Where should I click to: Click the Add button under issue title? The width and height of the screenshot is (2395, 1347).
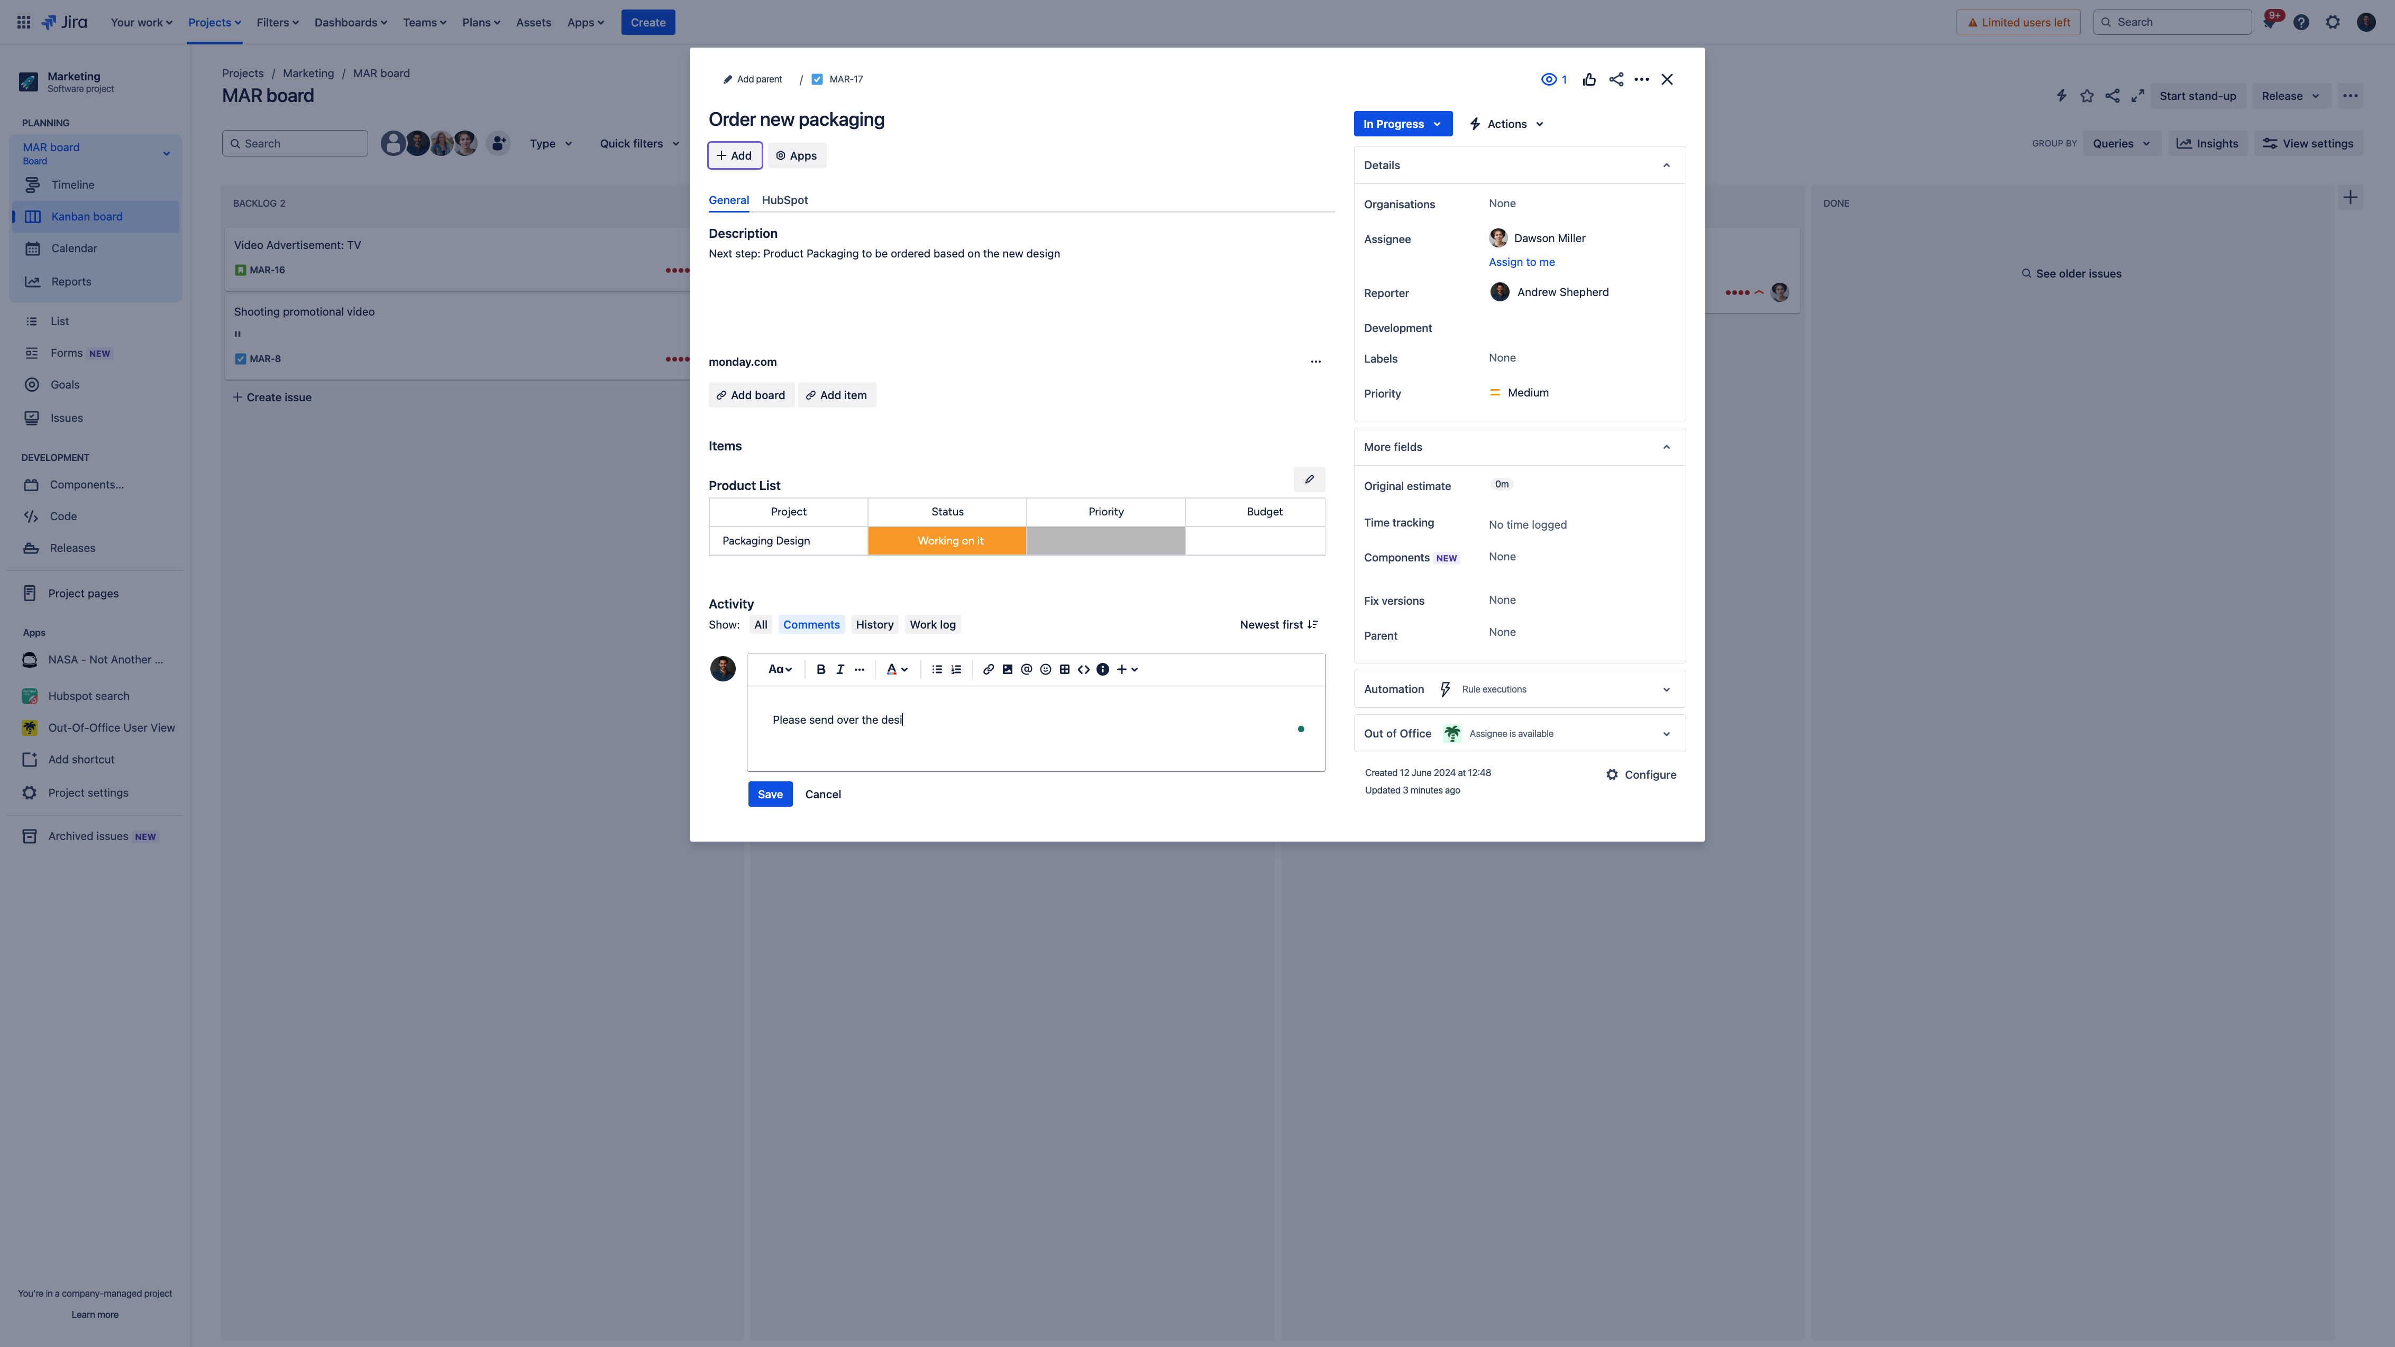click(x=735, y=155)
